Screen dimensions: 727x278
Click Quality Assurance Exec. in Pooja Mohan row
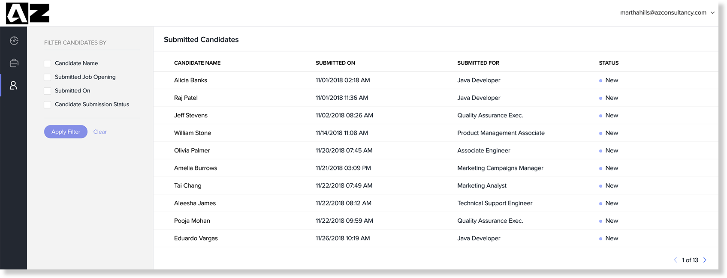click(x=490, y=221)
